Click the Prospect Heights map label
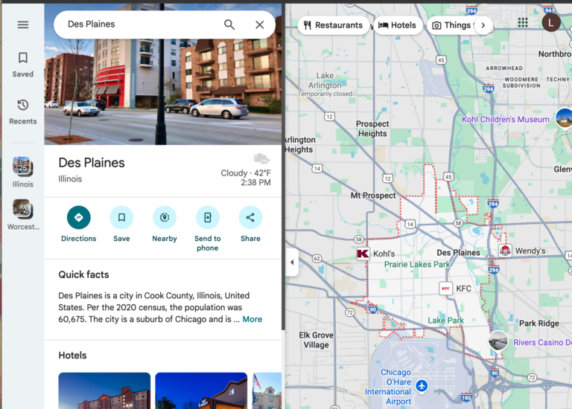The height and width of the screenshot is (409, 572). tap(372, 129)
